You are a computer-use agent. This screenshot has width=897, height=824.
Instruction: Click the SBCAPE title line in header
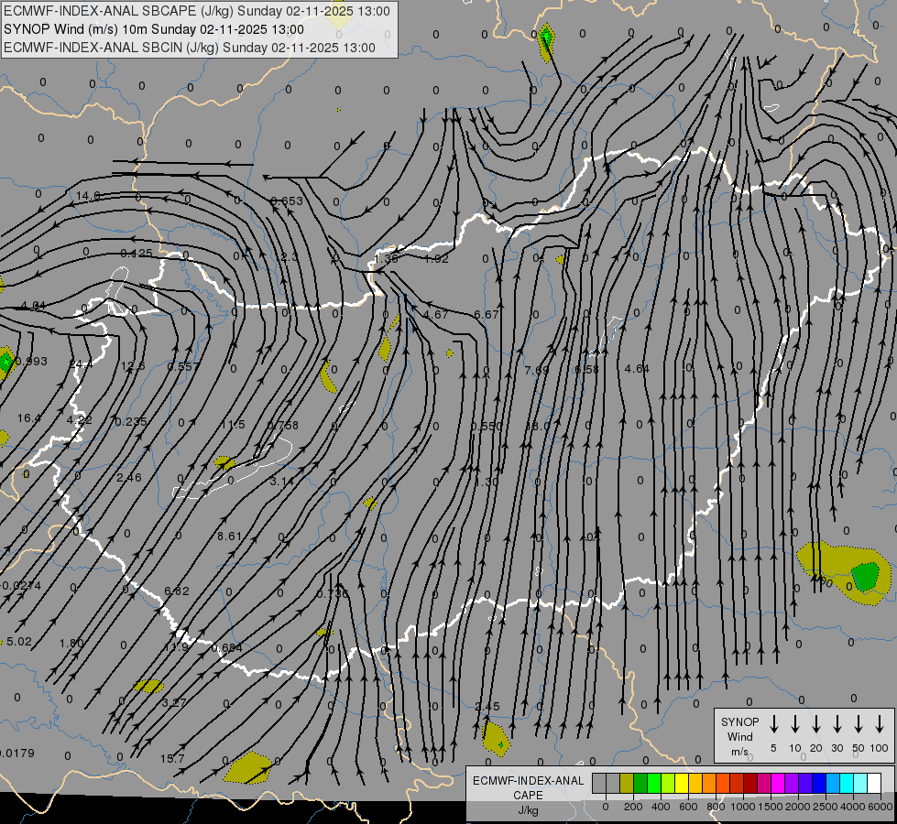coord(197,11)
